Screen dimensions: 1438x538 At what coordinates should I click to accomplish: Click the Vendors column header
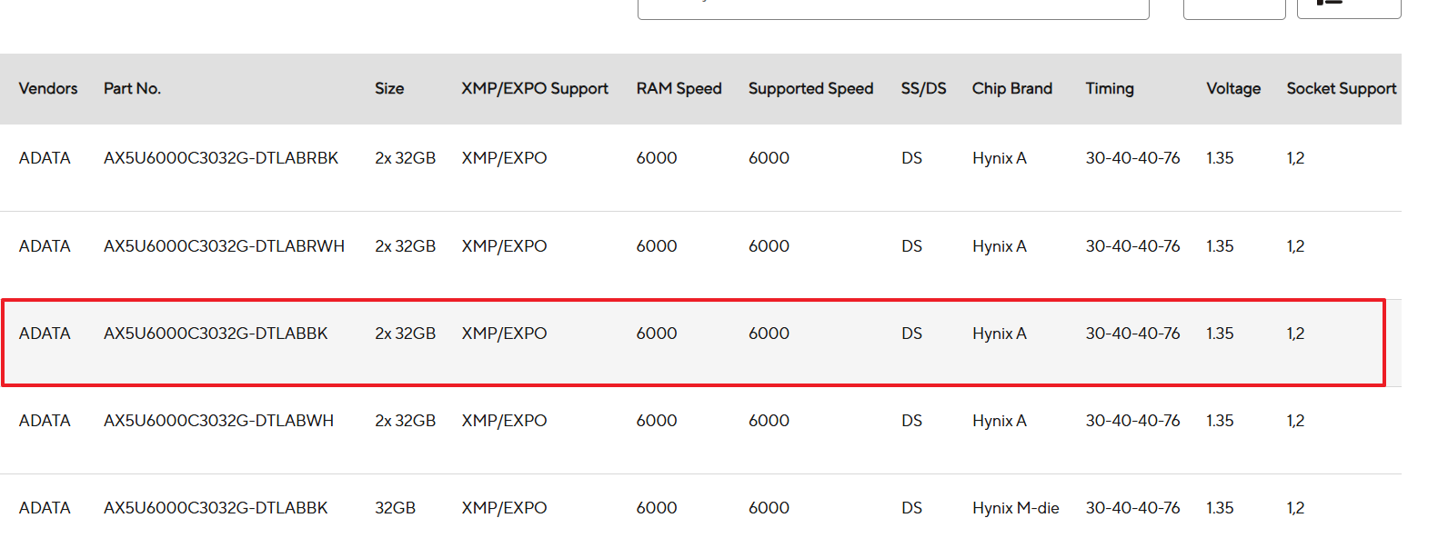click(48, 88)
